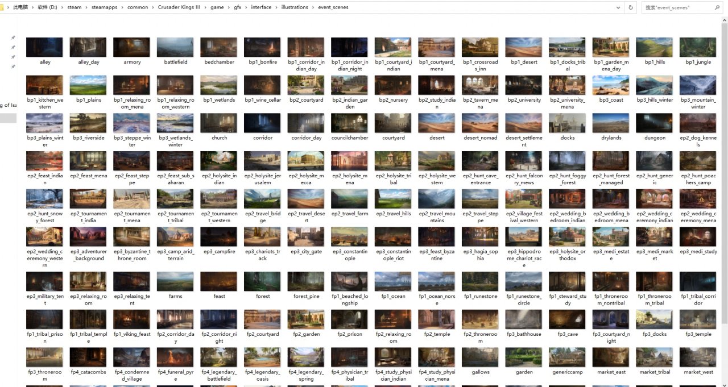
Task: Pick the bedchamber image
Action: click(219, 47)
